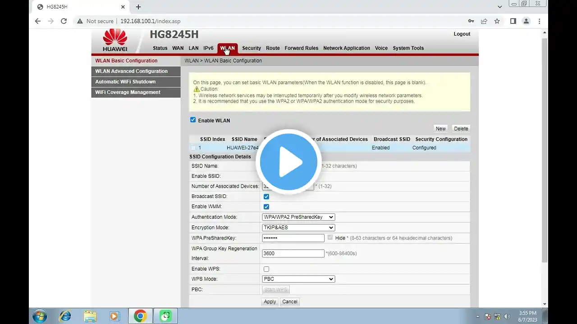Screen dimensions: 577x324
Task: Open the Route menu tab
Action: coord(273,48)
